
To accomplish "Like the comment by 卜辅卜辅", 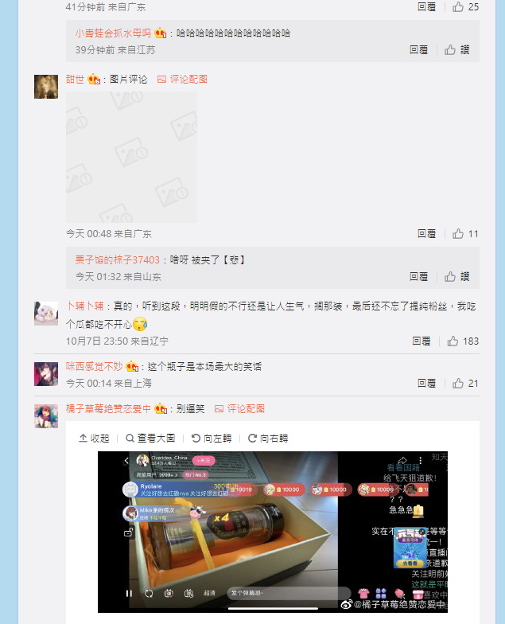I will [x=463, y=341].
